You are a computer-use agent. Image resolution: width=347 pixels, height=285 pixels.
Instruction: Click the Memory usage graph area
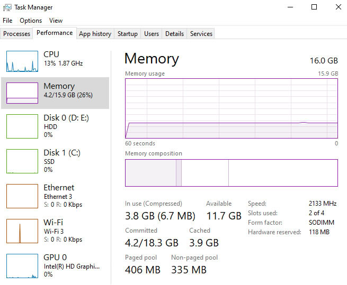[232, 108]
